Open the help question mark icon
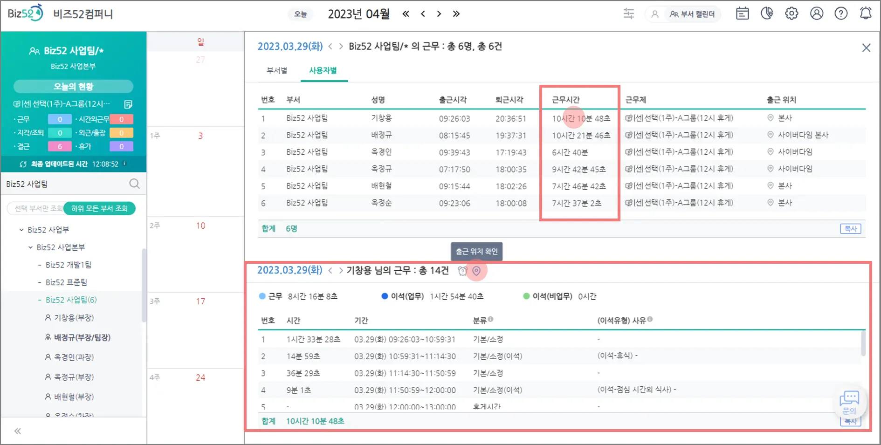The height and width of the screenshot is (445, 881). [841, 14]
